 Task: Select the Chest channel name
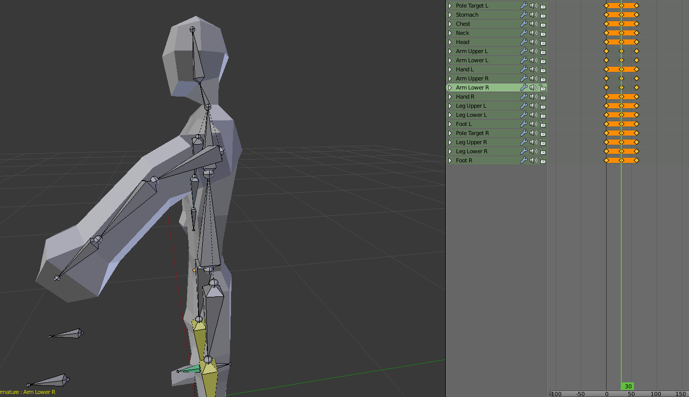coord(463,24)
